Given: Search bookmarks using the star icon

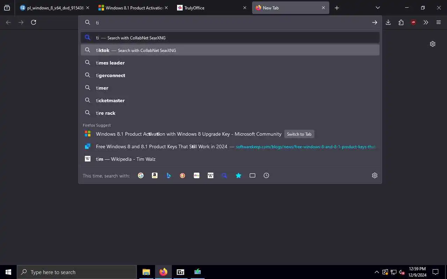Looking at the screenshot, I should tap(239, 175).
